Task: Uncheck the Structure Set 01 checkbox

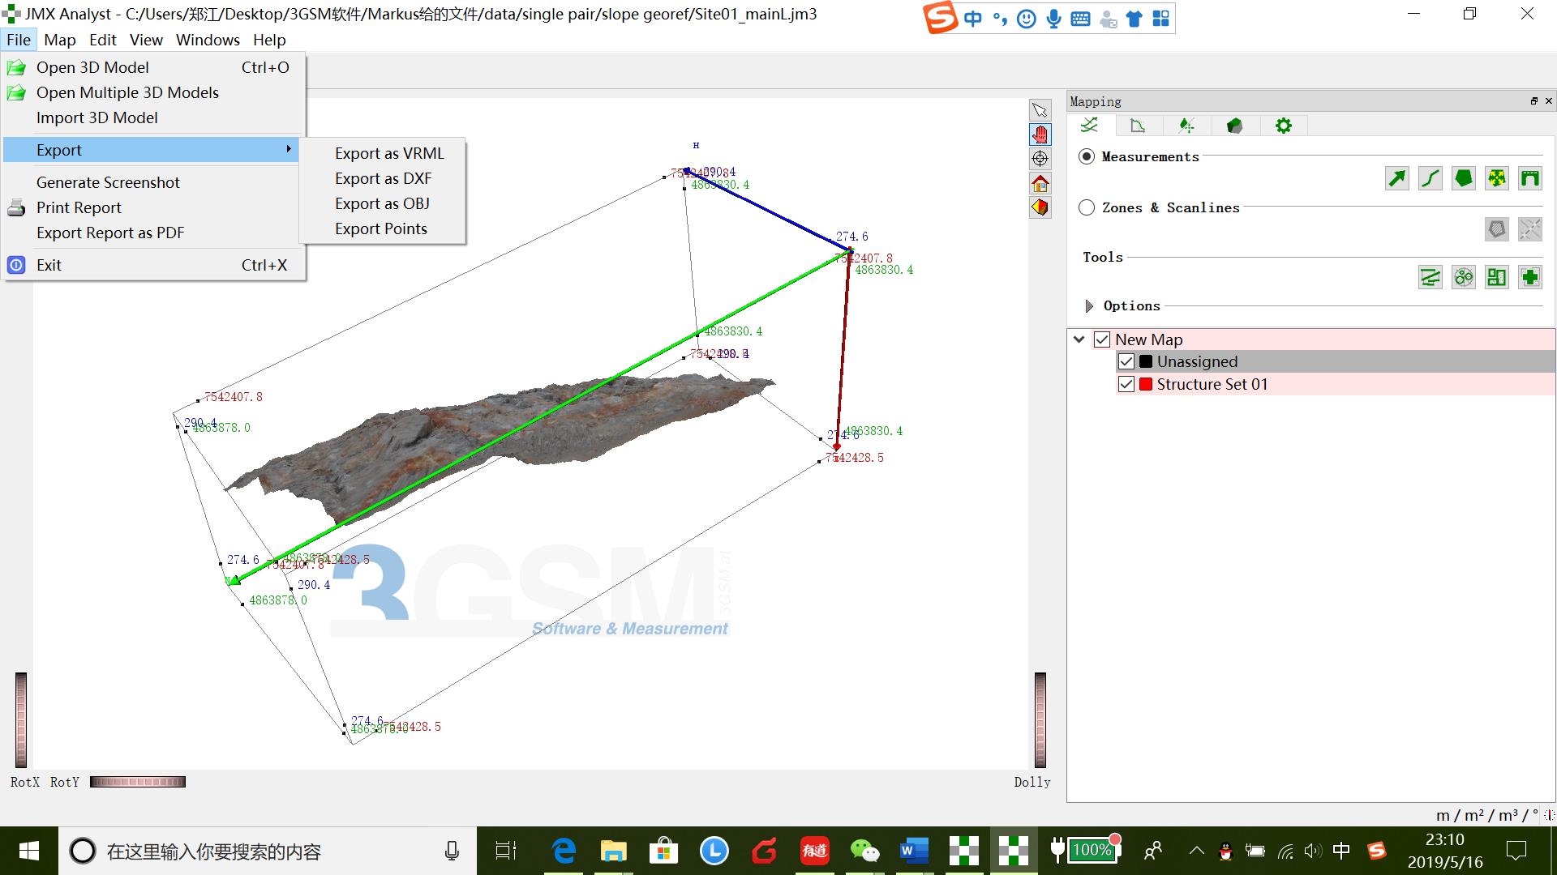Action: point(1126,384)
